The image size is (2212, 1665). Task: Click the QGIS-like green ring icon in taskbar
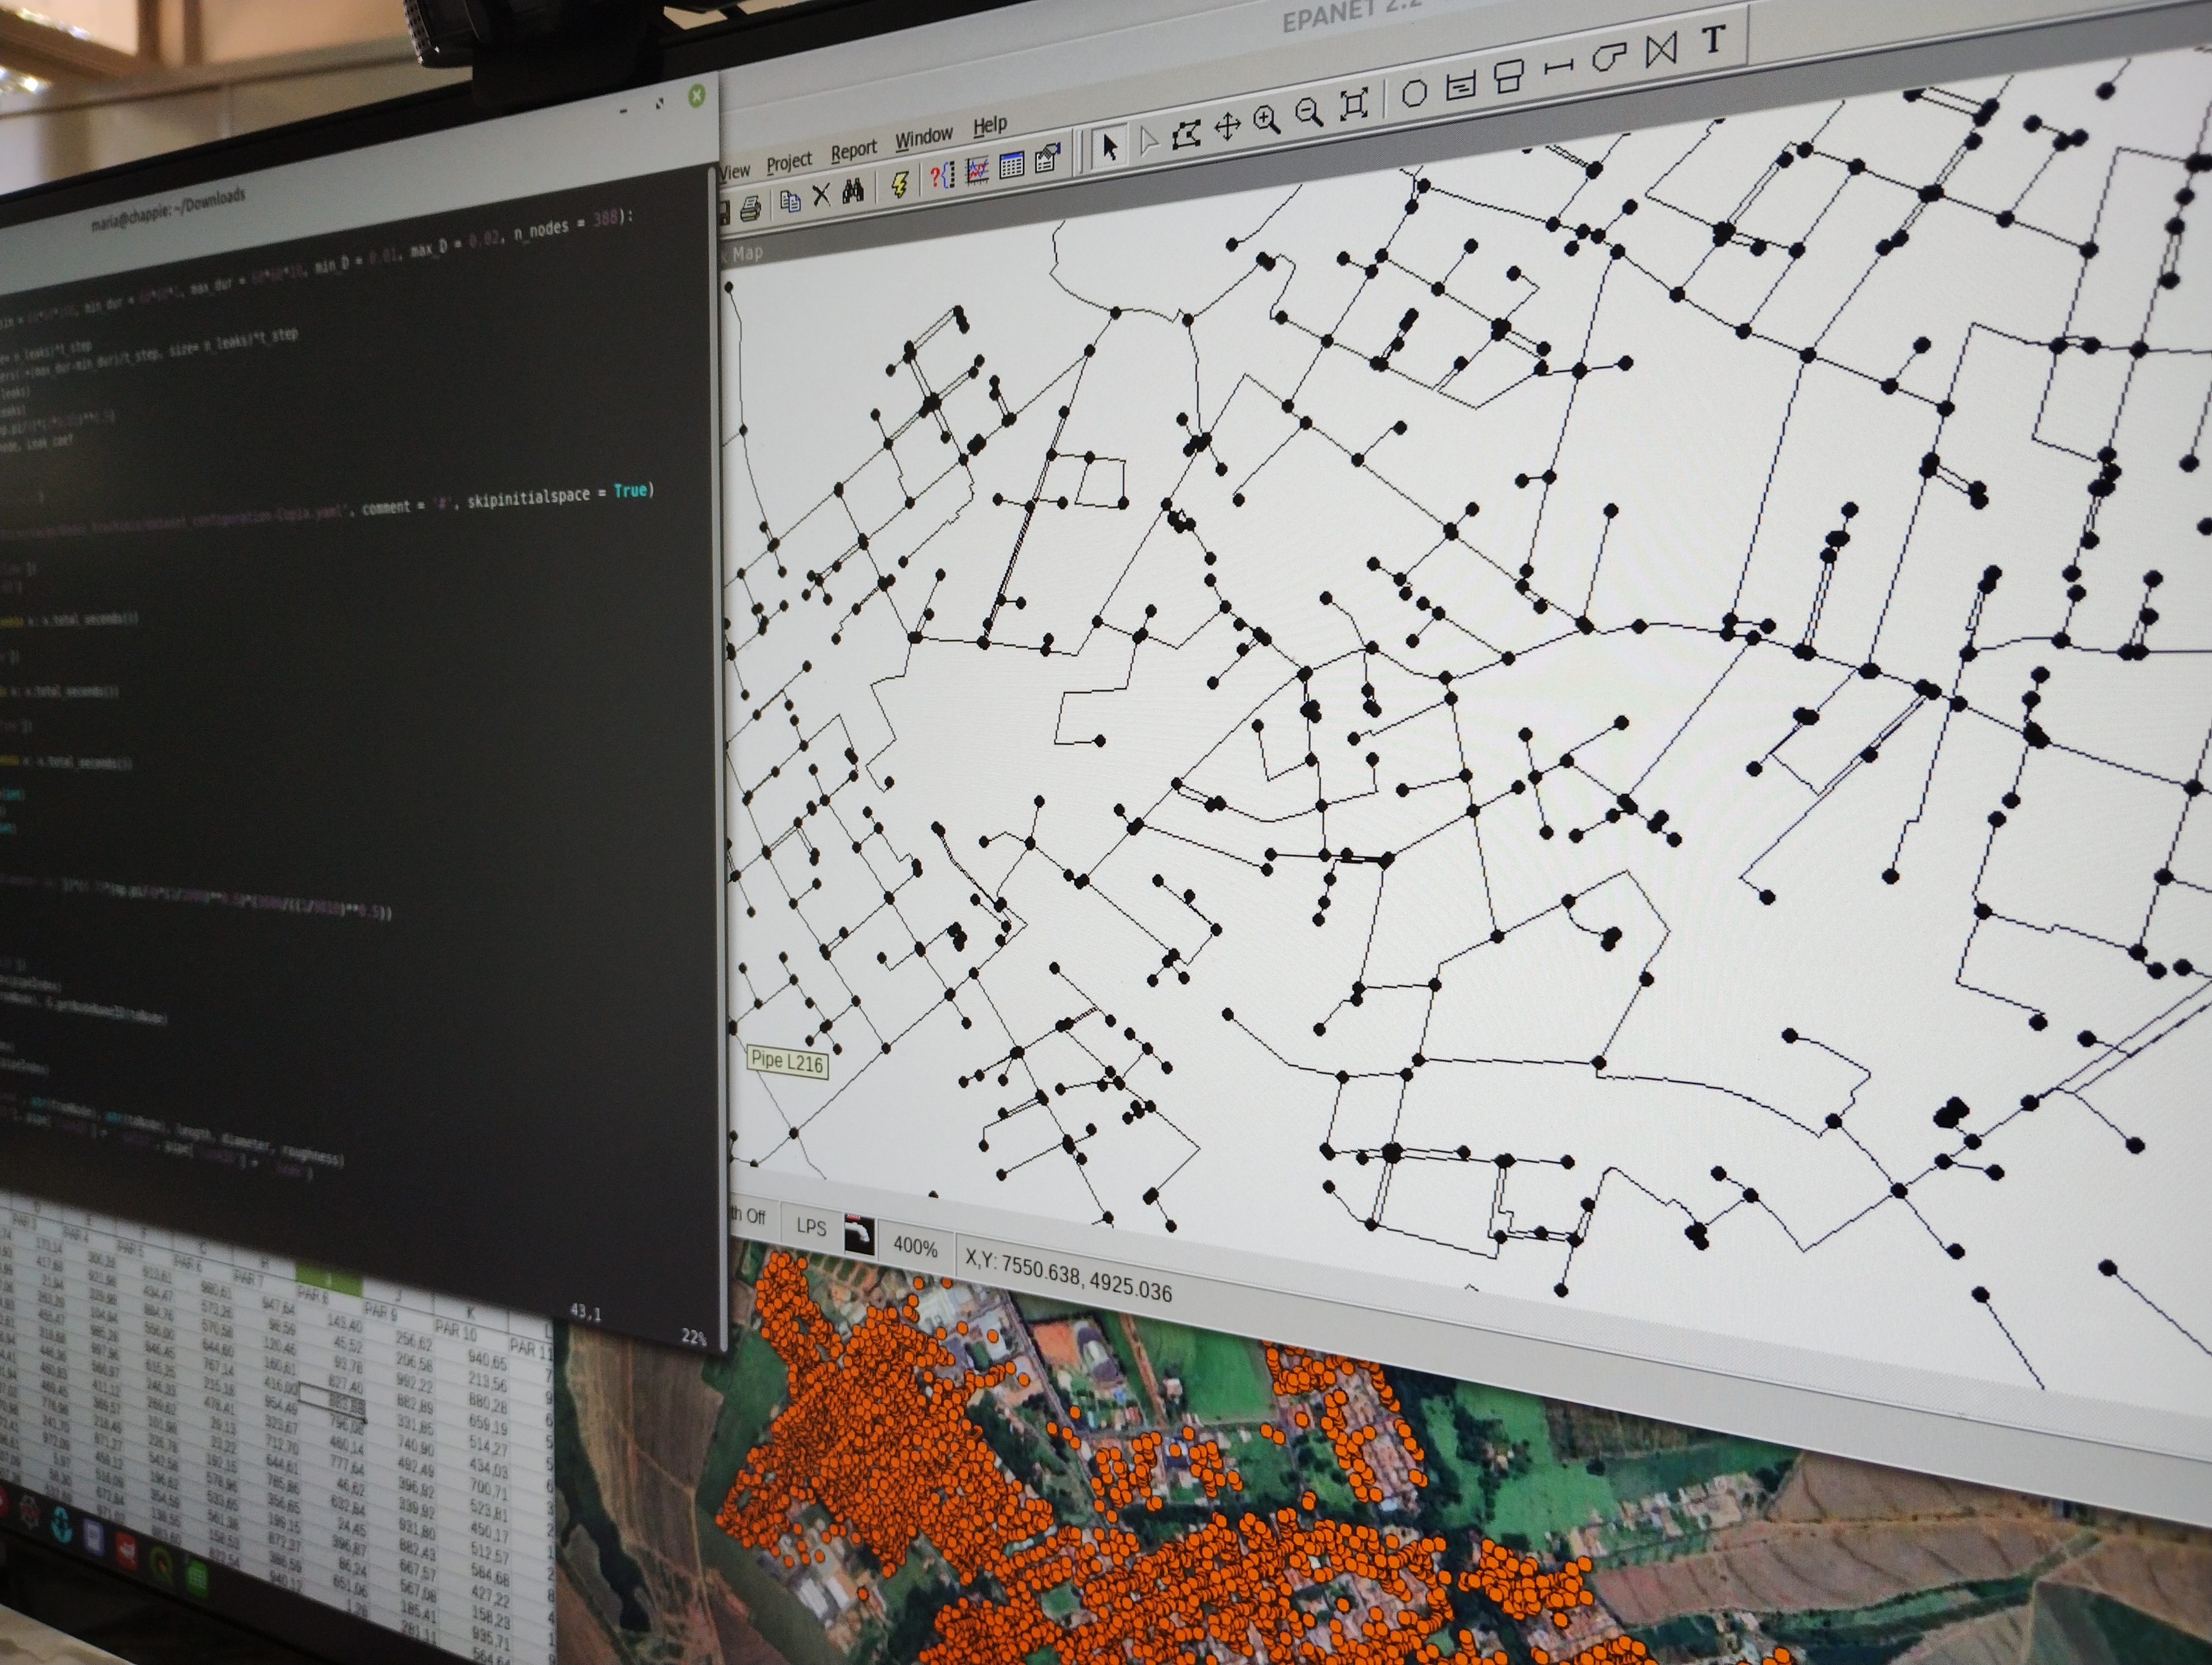pos(161,1564)
